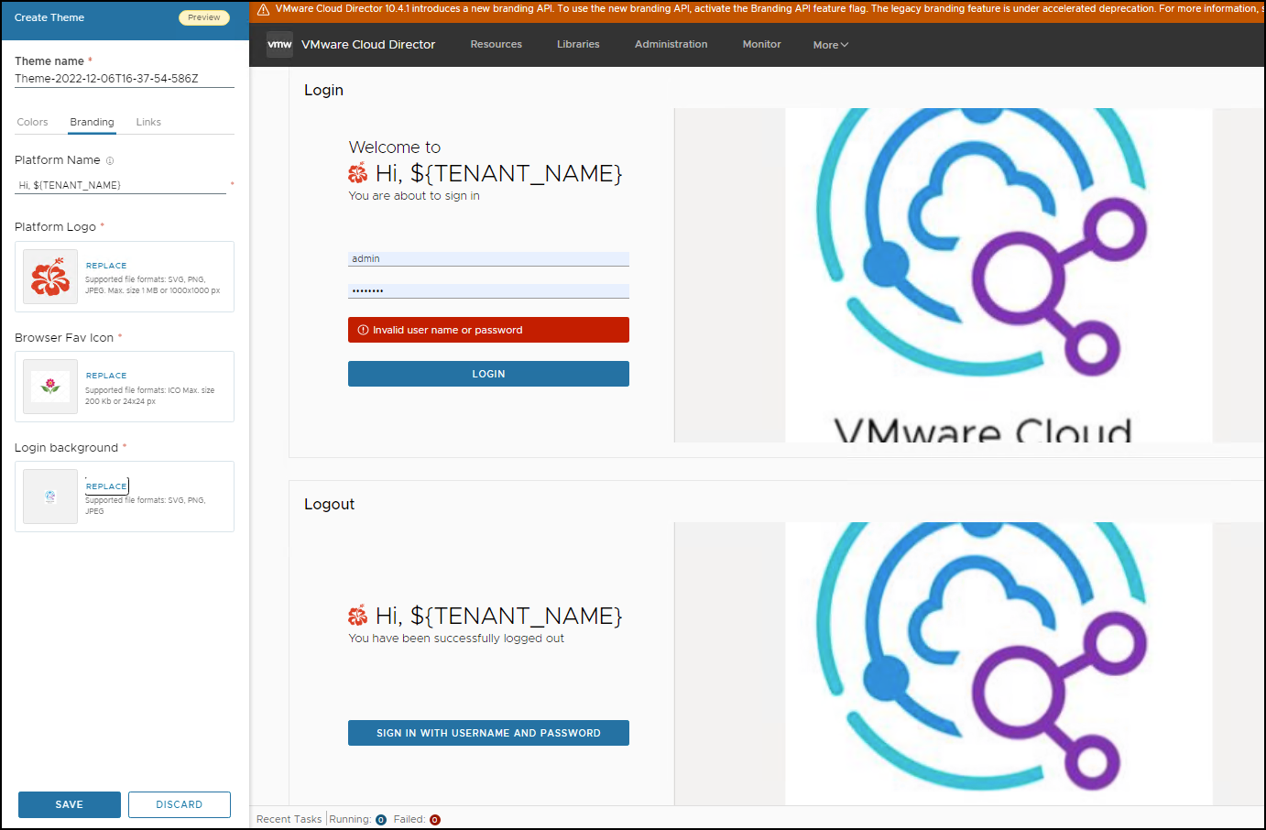Viewport: 1266px width, 830px height.
Task: Click the Running tasks count badge
Action: 381,820
